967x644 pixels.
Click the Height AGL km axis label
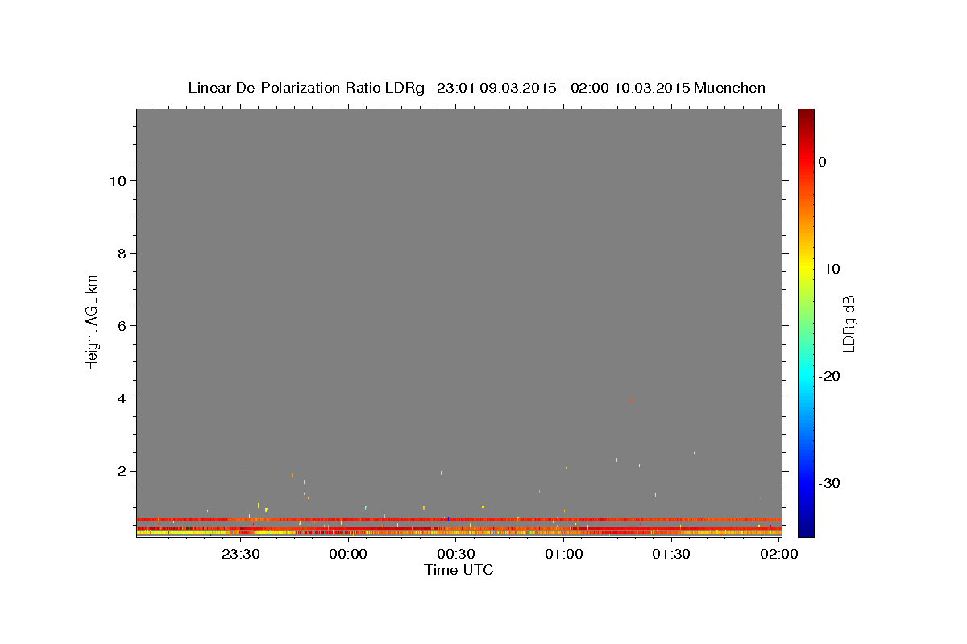92,321
